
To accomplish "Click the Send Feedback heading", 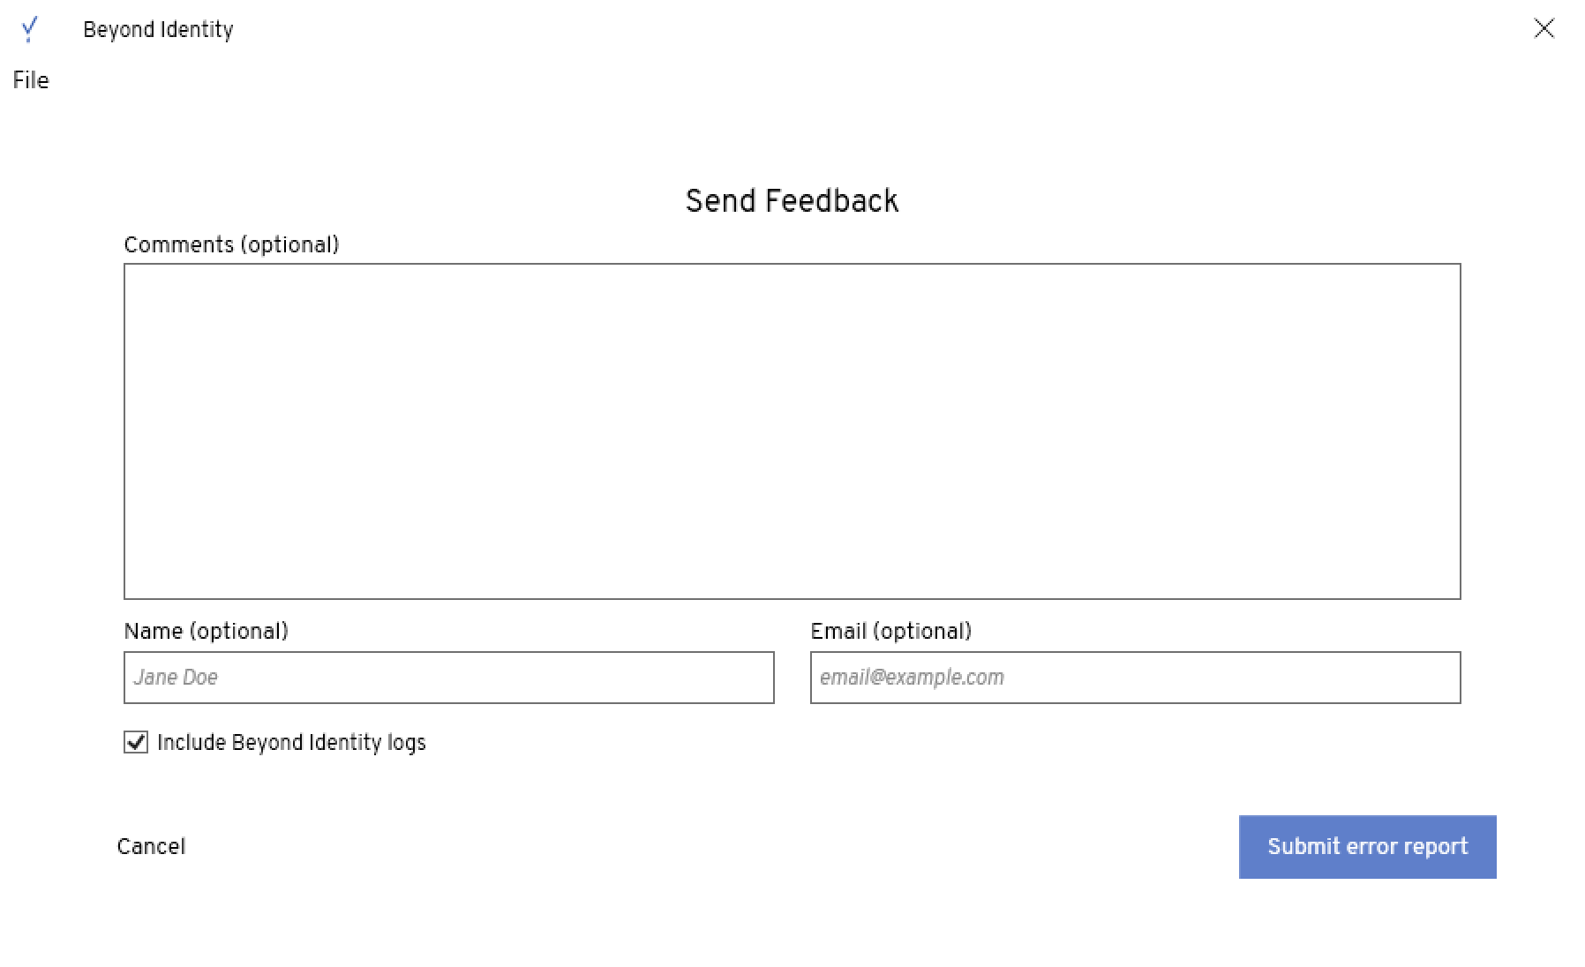I will pyautogui.click(x=792, y=200).
